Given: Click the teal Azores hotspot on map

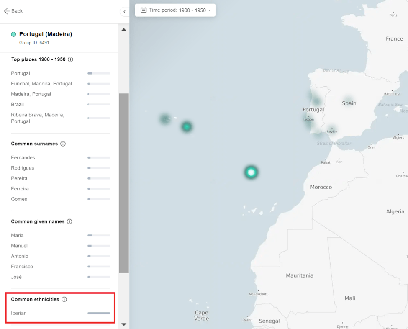Looking at the screenshot, I should coord(187,127).
